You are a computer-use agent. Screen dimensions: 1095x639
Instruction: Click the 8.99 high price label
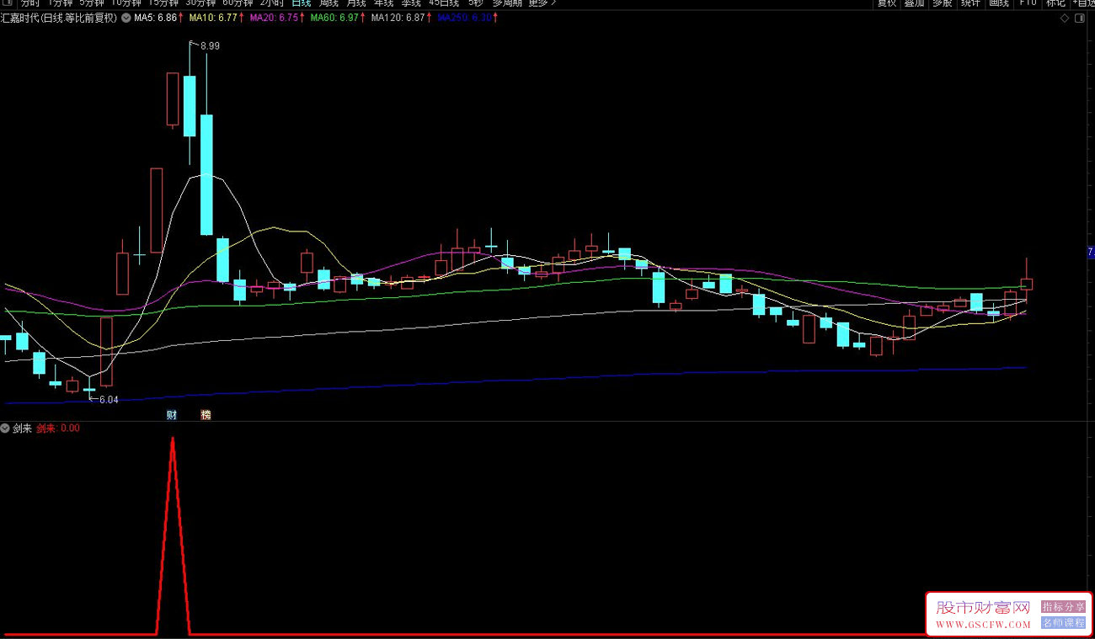210,46
